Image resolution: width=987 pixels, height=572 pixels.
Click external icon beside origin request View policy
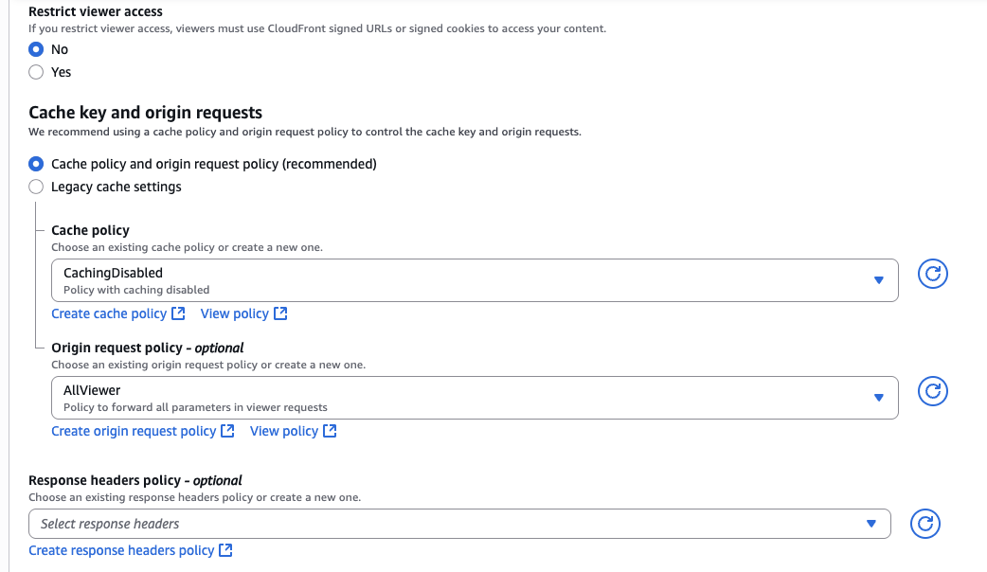coord(330,431)
